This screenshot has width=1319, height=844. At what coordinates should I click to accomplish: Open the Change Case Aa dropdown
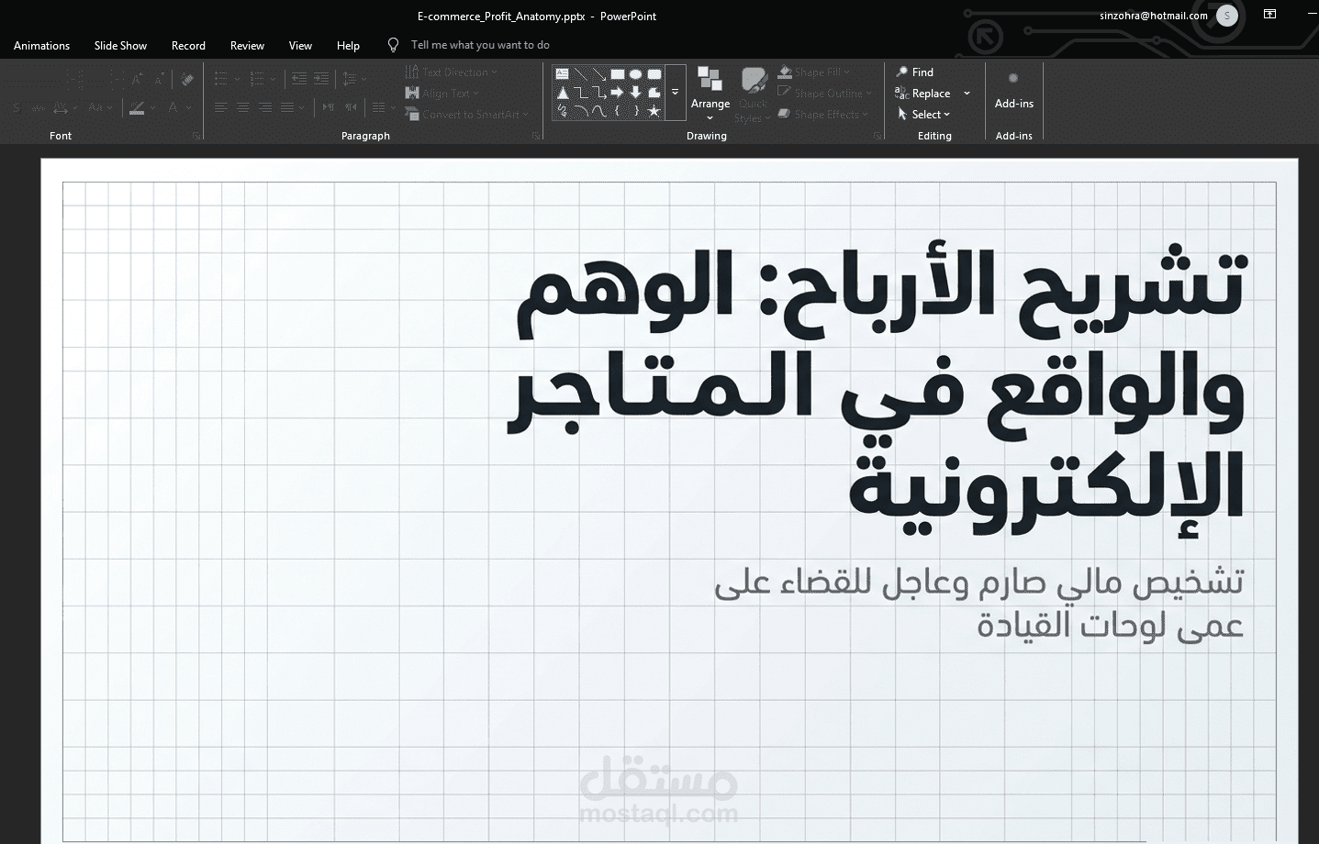100,107
